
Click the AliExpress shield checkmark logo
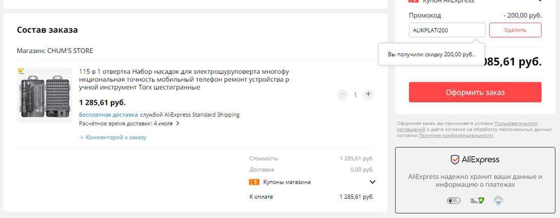pyautogui.click(x=455, y=159)
